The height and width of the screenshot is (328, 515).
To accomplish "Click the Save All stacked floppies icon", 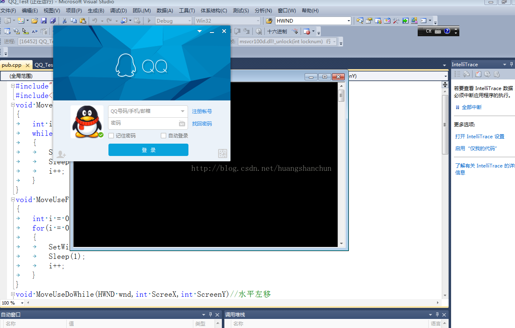I will click(x=53, y=21).
